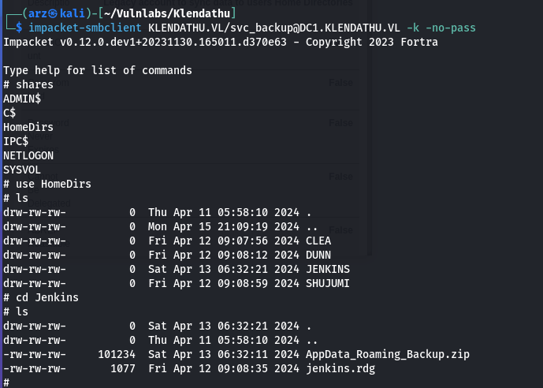
Task: Click the SYSVOL share name
Action: point(22,170)
